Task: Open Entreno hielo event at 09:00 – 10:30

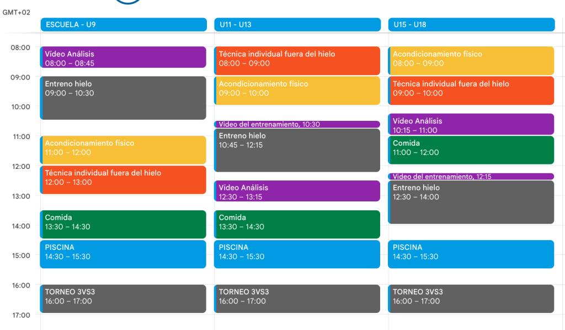Action: (x=123, y=98)
